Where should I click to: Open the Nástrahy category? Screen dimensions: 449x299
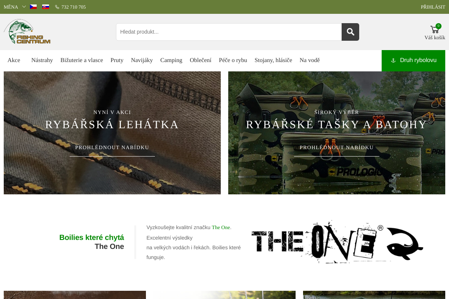click(42, 60)
